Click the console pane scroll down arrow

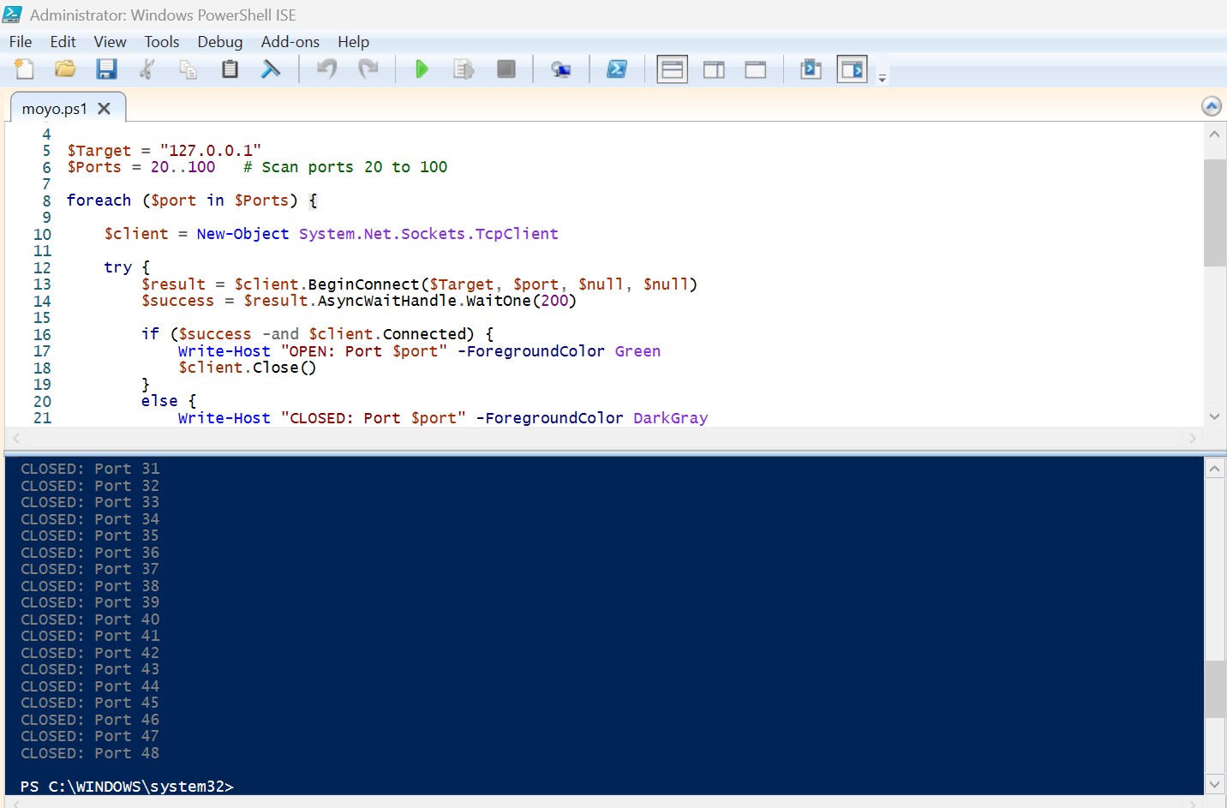click(x=1214, y=784)
